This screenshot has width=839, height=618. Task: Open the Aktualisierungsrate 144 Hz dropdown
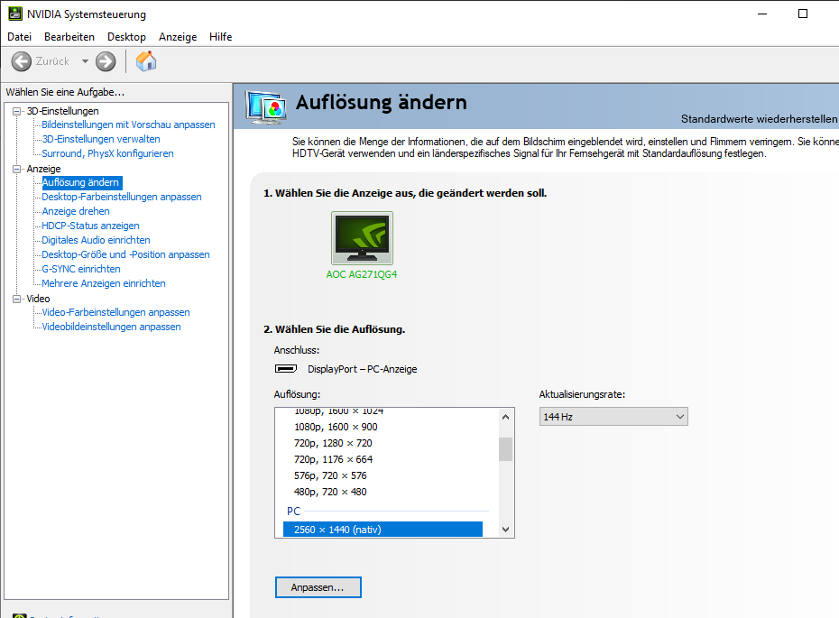pos(613,416)
